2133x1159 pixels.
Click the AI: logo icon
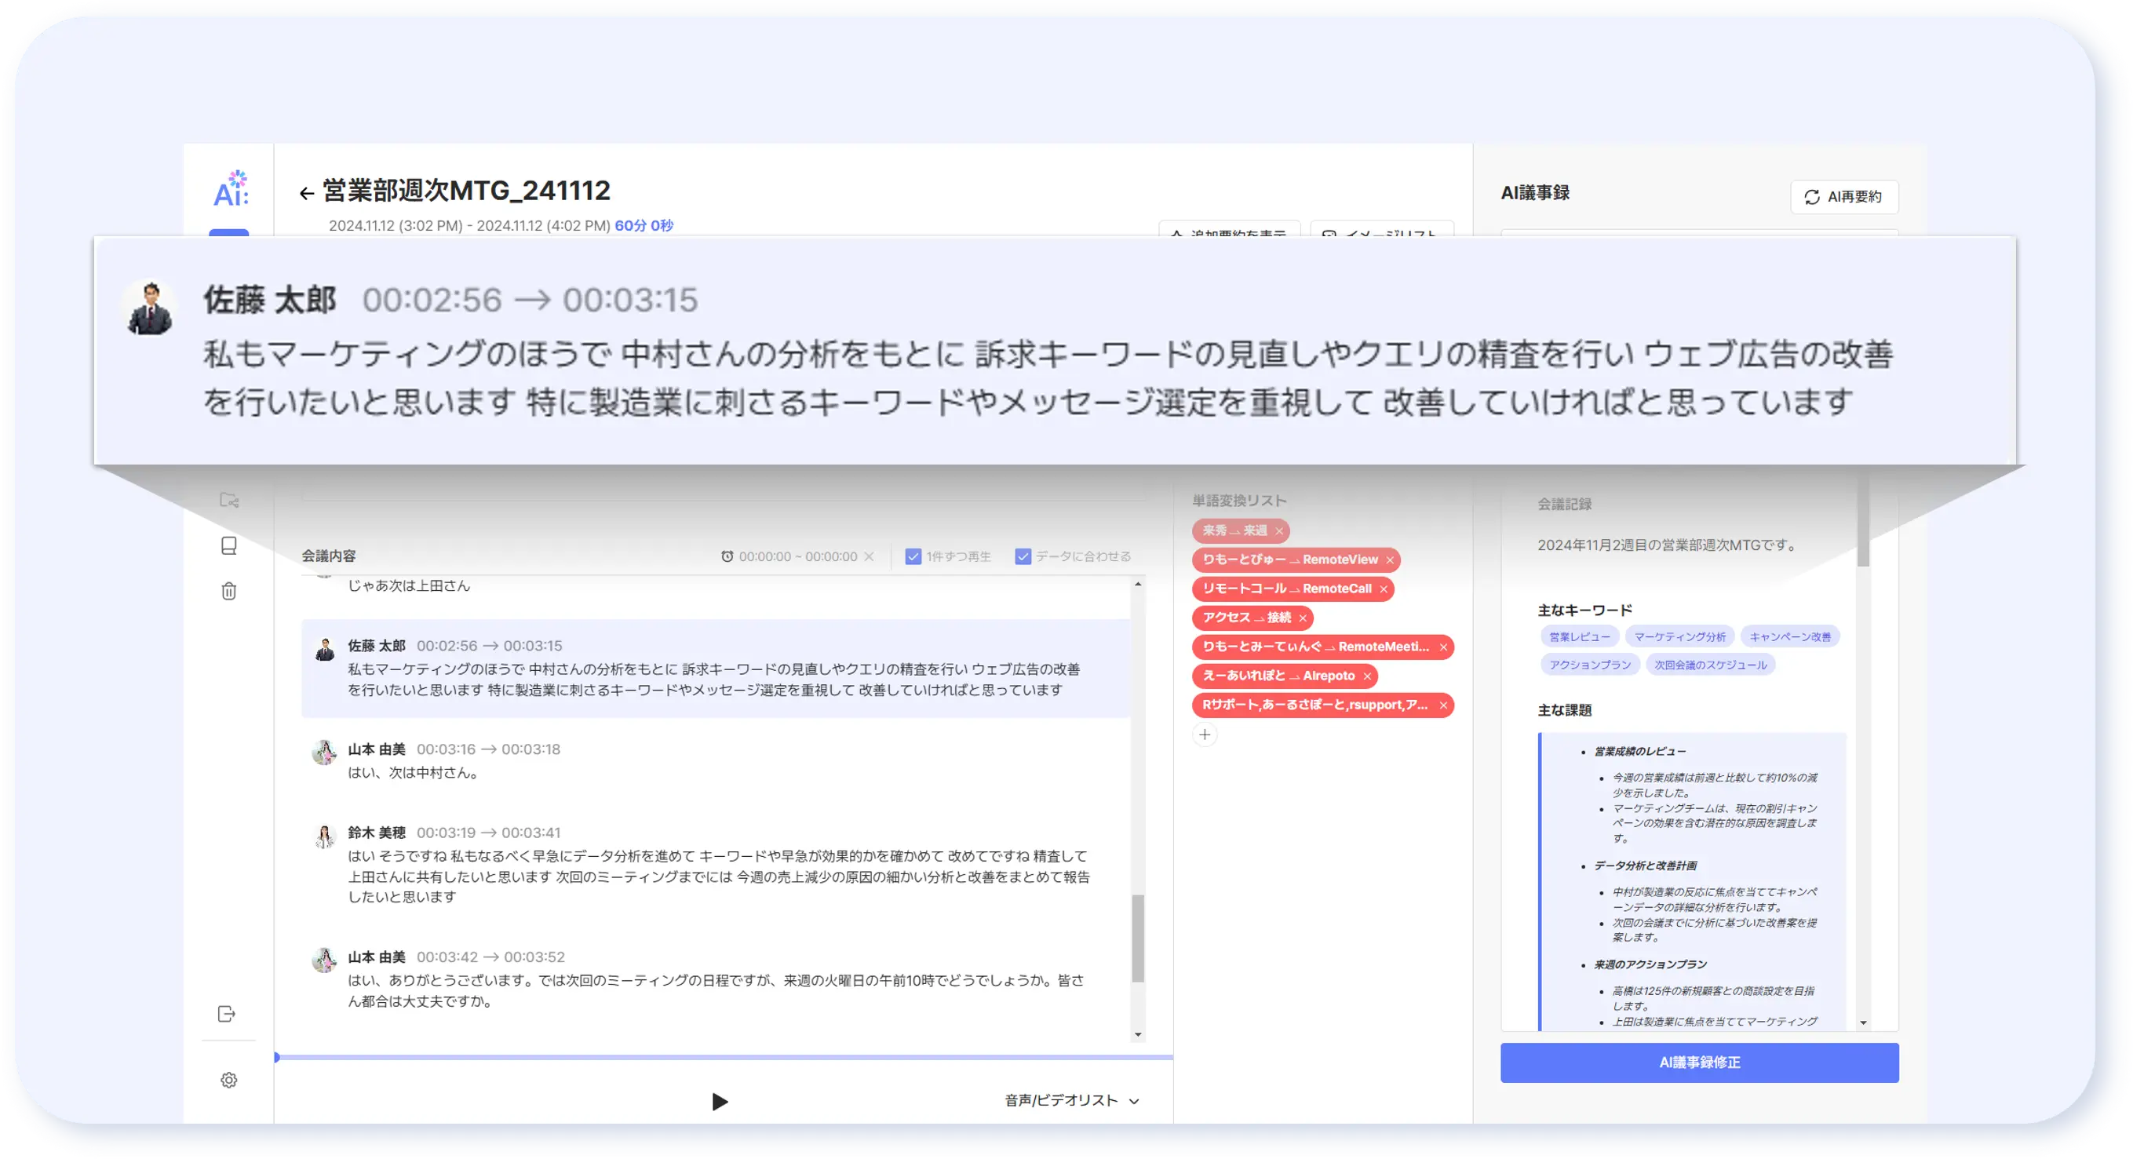[231, 189]
